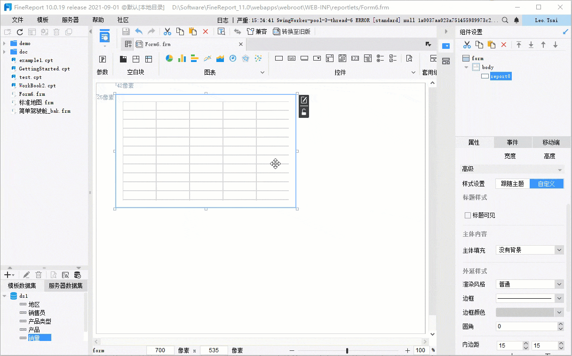Screen dimensions: 572x356
Task: Click the 转换至旧版 button
Action: (291, 31)
